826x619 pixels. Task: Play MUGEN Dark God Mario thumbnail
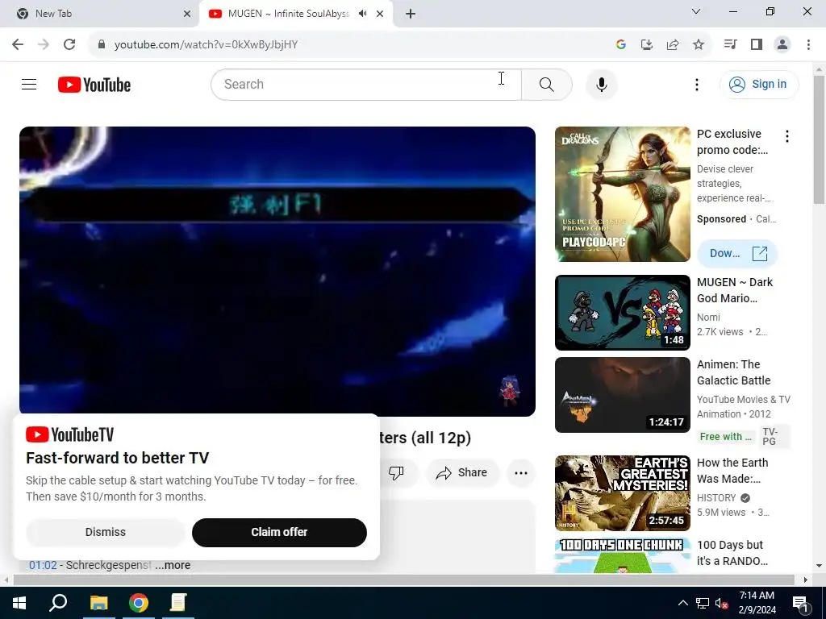[622, 313]
